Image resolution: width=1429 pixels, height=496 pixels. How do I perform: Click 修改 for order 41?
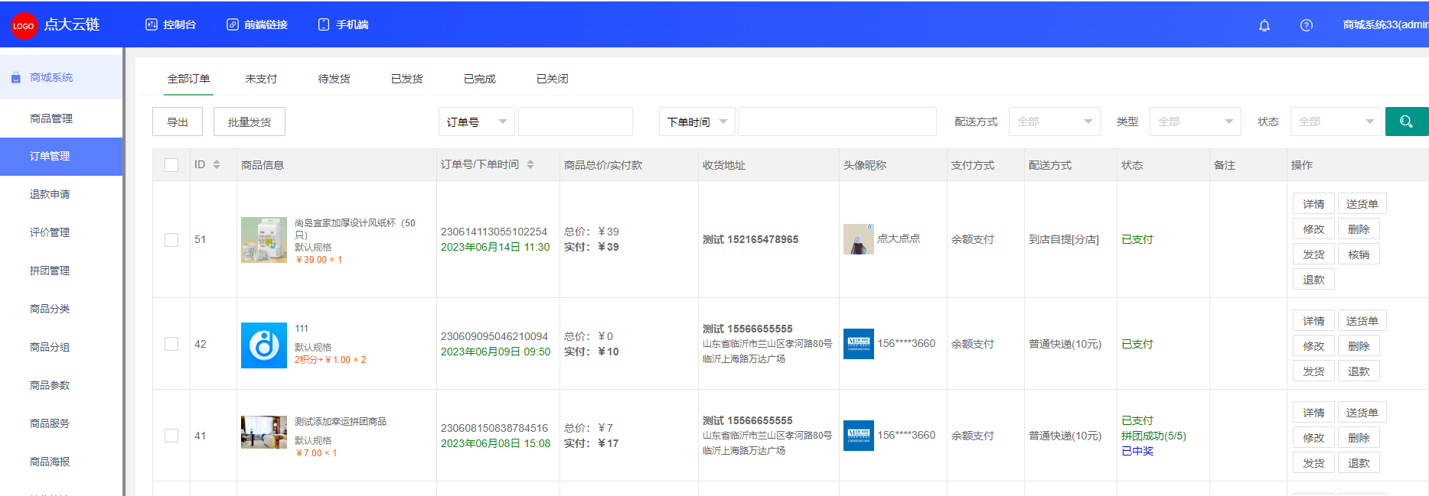[x=1314, y=438]
